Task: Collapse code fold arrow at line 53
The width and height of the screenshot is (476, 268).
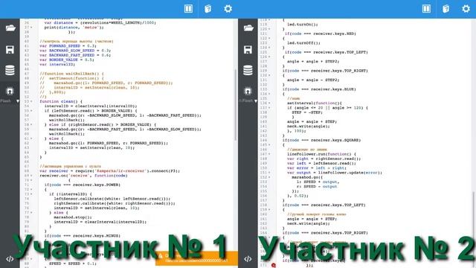Action: point(31,101)
